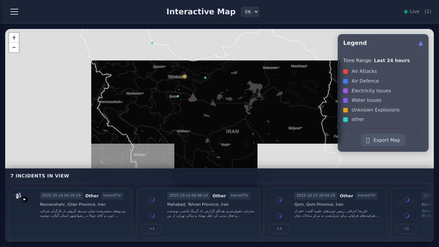Open 'Mahabad, Tehran Province, Iran' incident
The height and width of the screenshot is (247, 439).
(x=198, y=204)
